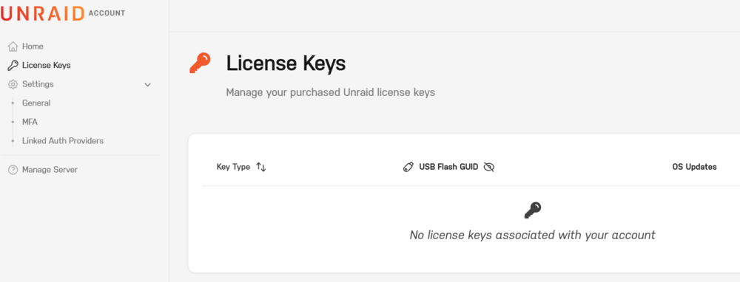Click the OS Updates column header
The image size is (740, 282).
[x=694, y=167]
